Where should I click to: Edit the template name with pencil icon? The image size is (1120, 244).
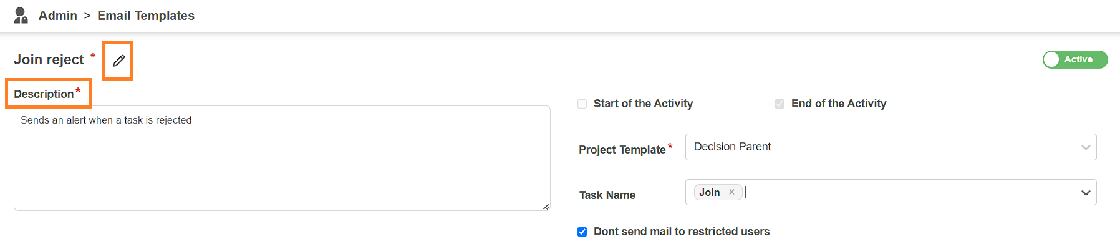coord(118,61)
